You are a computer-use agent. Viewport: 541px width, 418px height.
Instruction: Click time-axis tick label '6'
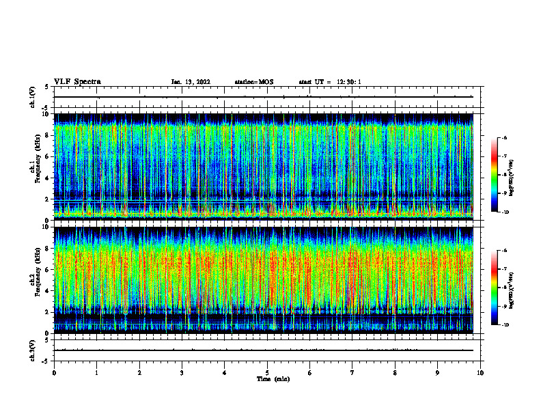click(310, 373)
